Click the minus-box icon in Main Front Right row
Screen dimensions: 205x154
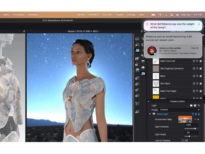click(194, 91)
